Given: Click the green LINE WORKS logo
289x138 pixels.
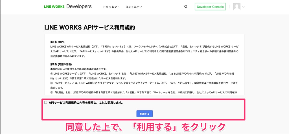Looking at the screenshot, I should 54,7.
